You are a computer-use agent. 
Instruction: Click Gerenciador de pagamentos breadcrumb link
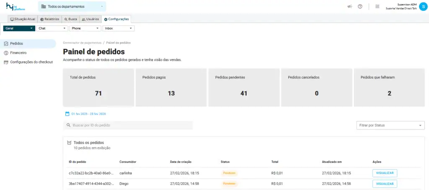point(82,43)
